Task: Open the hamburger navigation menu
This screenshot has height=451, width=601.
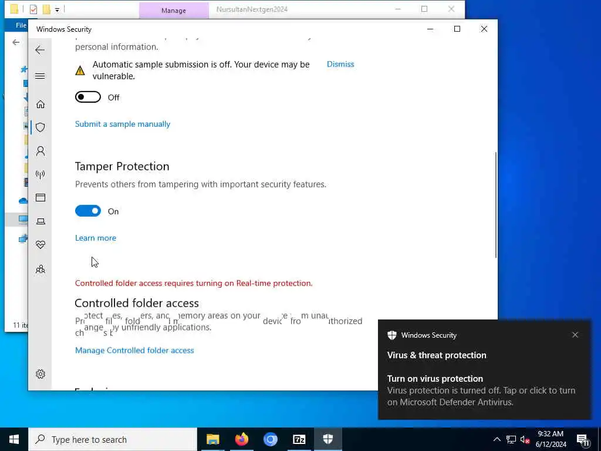Action: coord(40,76)
